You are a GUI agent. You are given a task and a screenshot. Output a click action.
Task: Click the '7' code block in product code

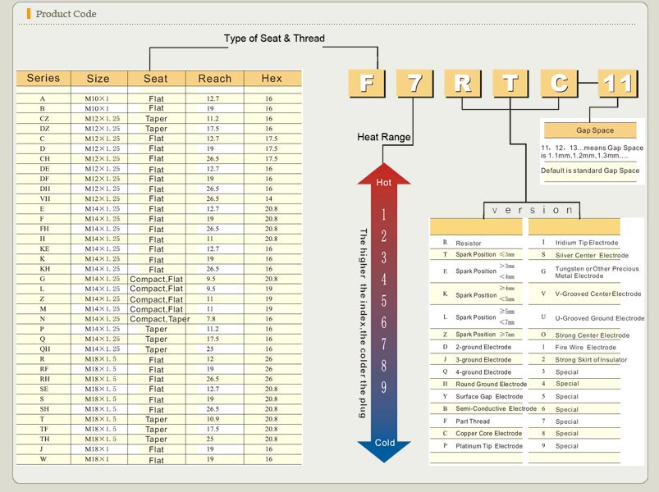pyautogui.click(x=414, y=83)
